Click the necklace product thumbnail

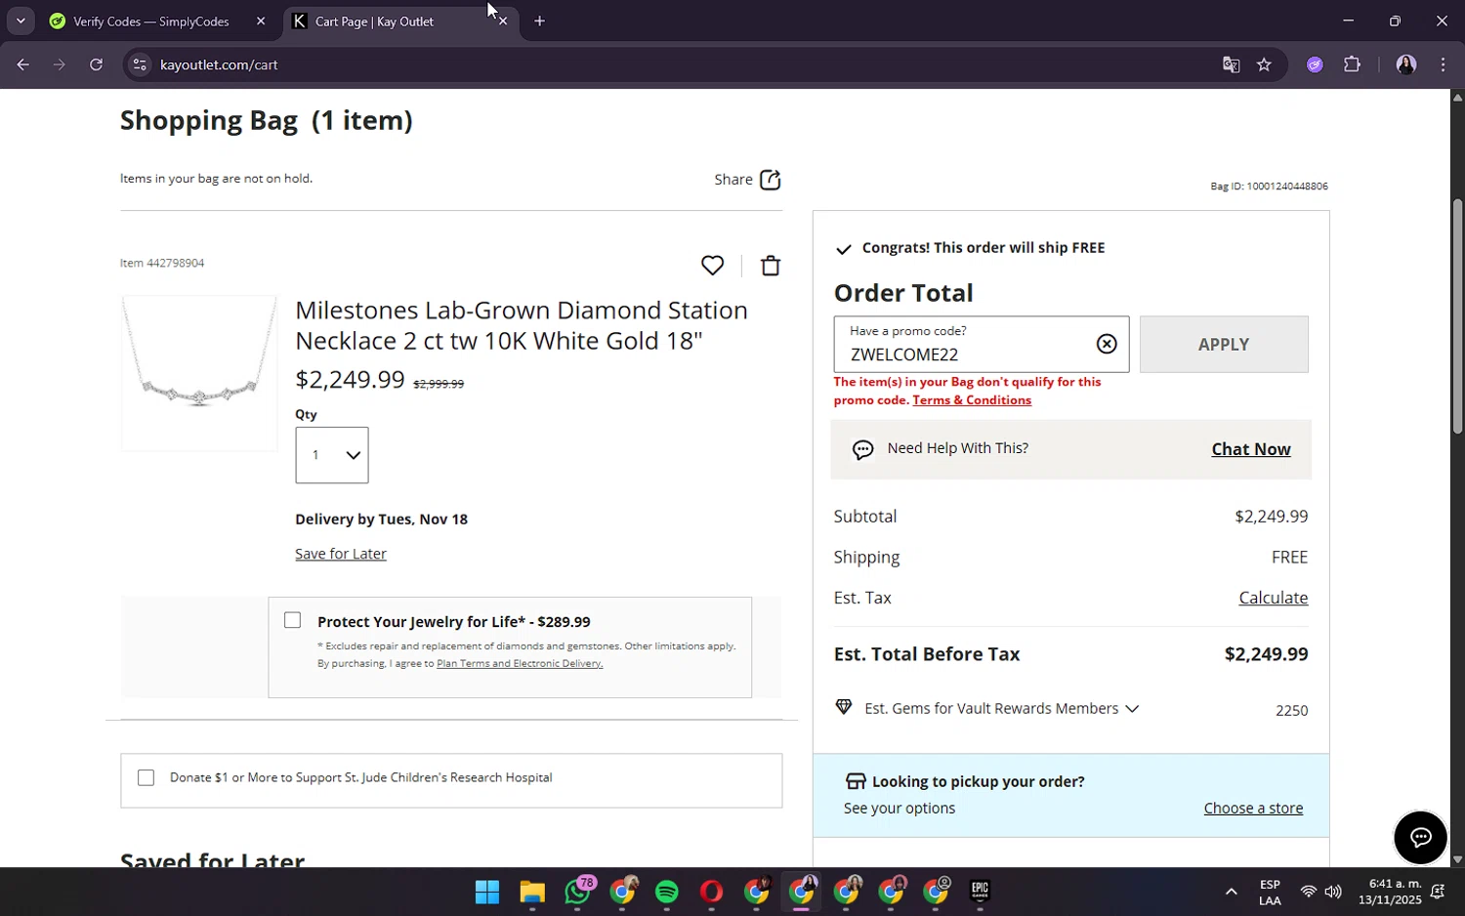(x=199, y=374)
